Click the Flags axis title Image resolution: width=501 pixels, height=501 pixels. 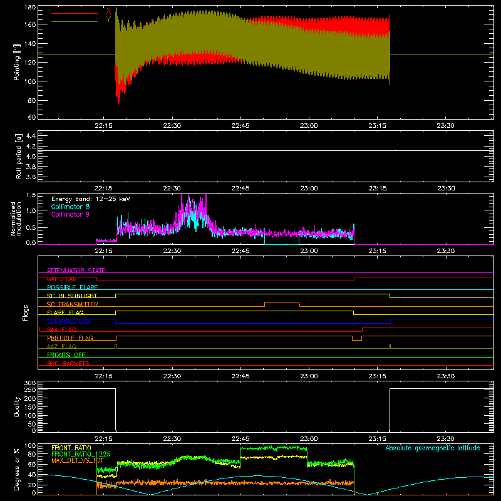tap(26, 312)
